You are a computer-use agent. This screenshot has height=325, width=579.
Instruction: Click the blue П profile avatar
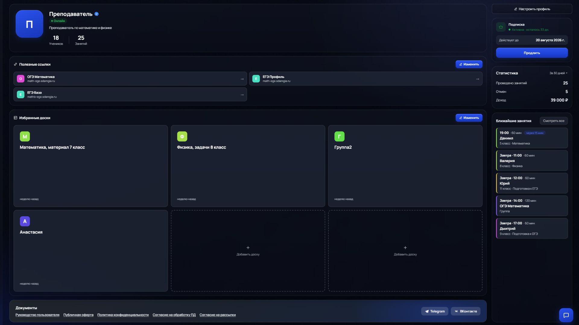[x=29, y=24]
